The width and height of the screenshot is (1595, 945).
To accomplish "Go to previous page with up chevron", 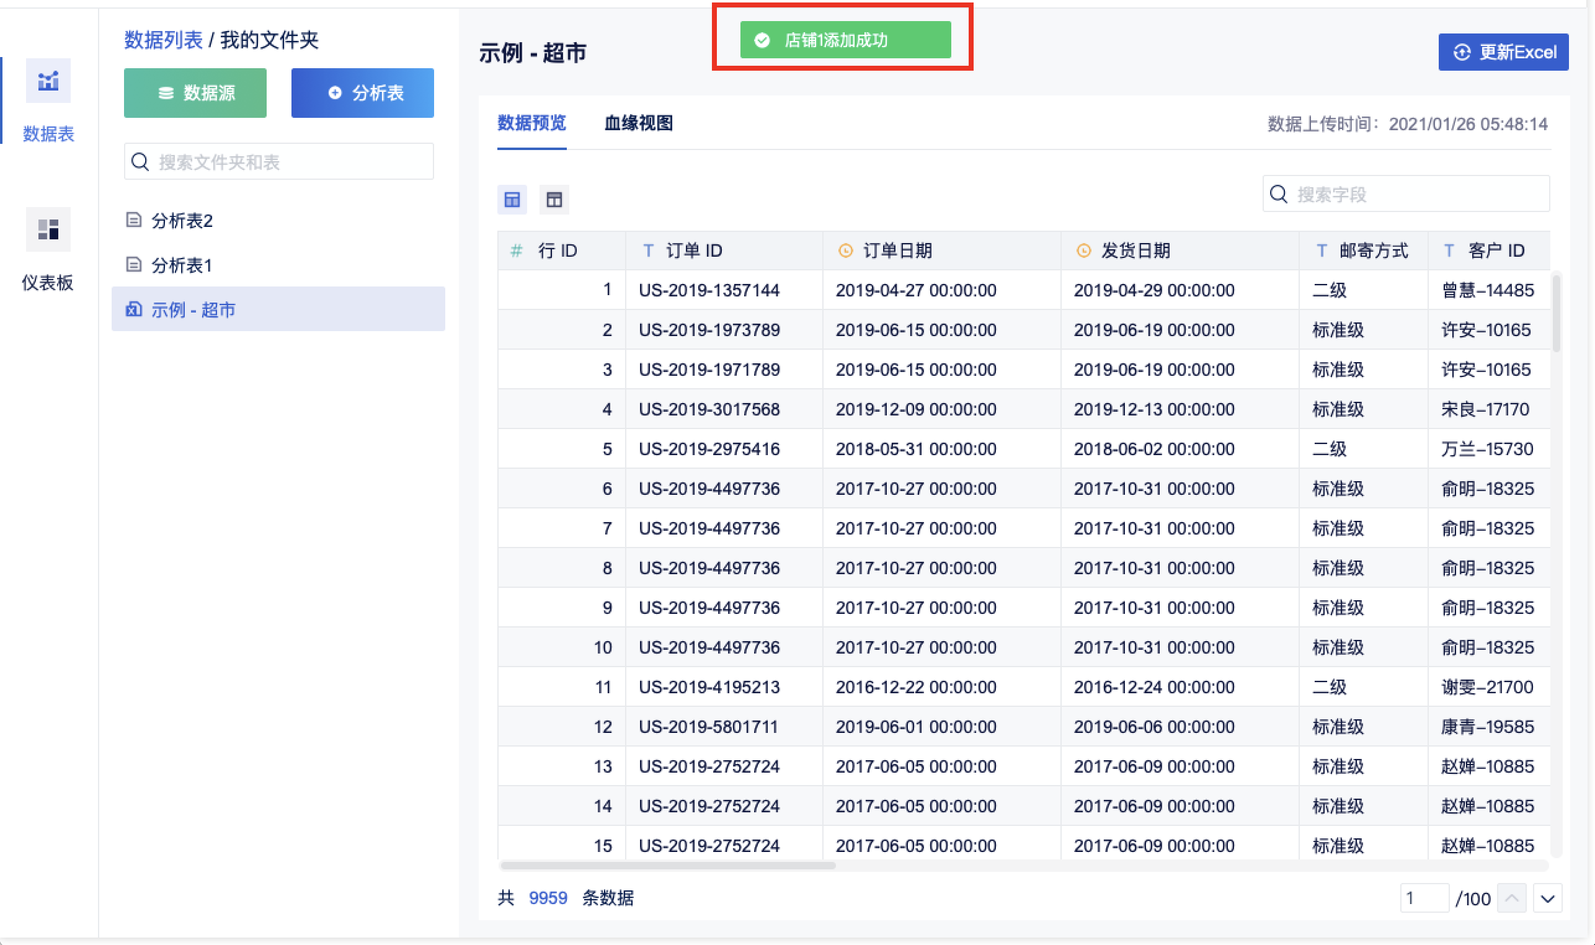I will (1511, 898).
